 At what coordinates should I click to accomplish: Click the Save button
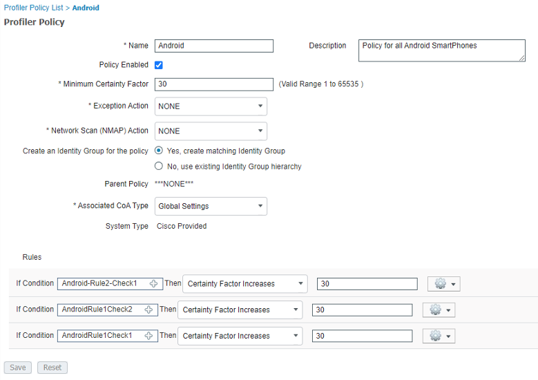[18, 368]
